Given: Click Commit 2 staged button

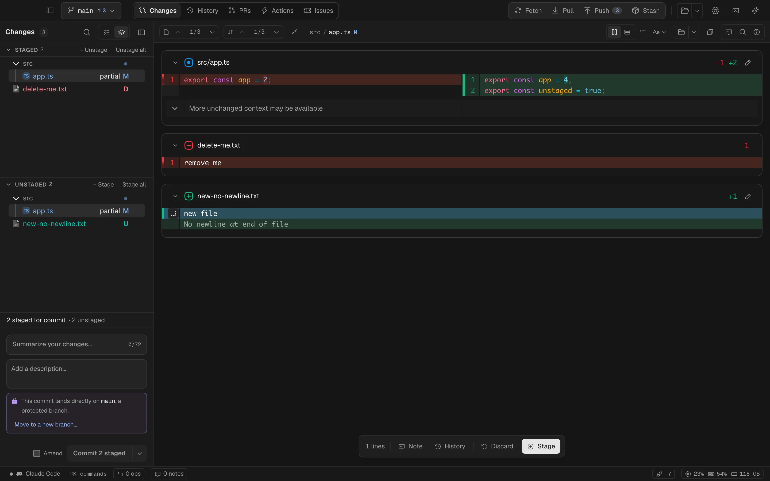Looking at the screenshot, I should (99, 453).
